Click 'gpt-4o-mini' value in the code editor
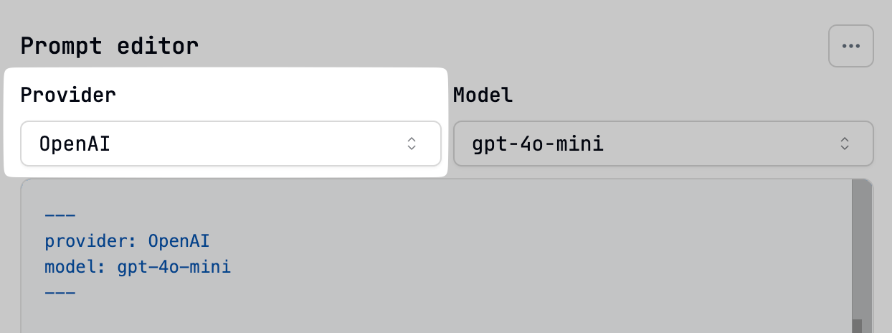 pyautogui.click(x=174, y=267)
